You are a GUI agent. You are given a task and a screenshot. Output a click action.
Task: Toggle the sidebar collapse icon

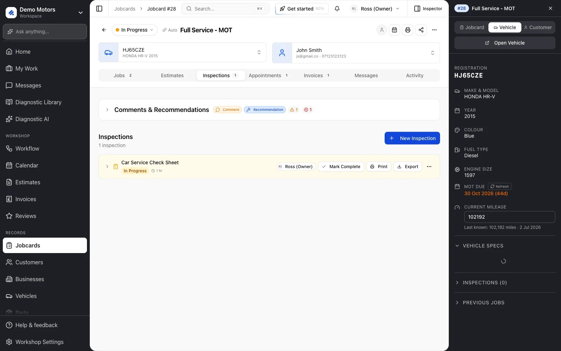[x=99, y=9]
